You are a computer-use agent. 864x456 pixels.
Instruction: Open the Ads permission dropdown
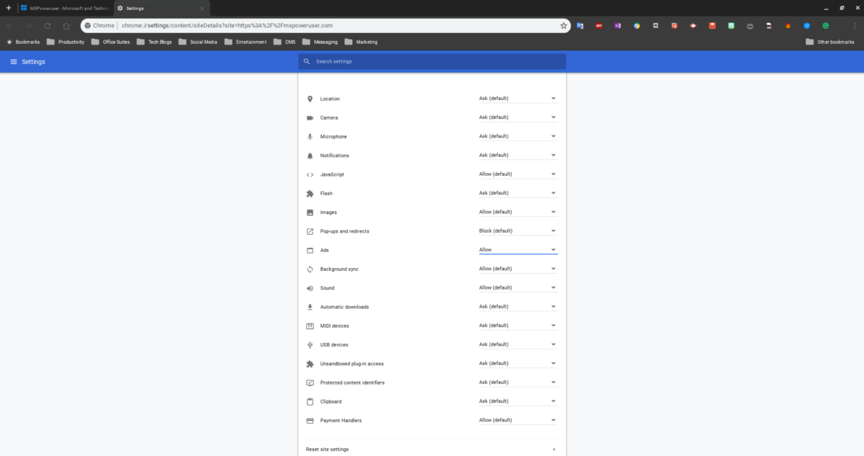tap(517, 249)
